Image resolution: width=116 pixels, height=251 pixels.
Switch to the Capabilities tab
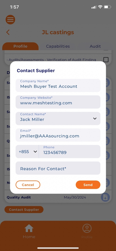58,46
